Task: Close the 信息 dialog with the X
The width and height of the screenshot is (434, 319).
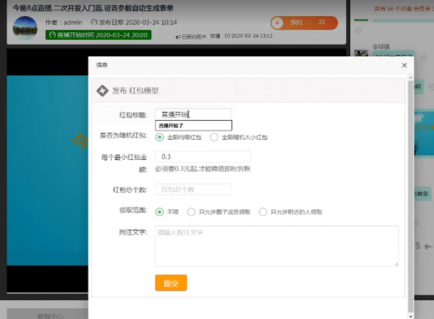Action: pyautogui.click(x=404, y=65)
